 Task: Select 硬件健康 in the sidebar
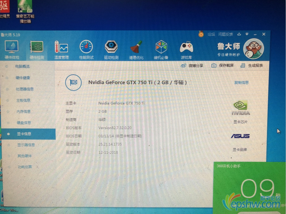coord(23,78)
